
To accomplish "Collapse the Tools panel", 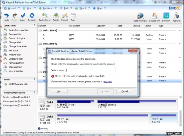I will coord(34,79).
